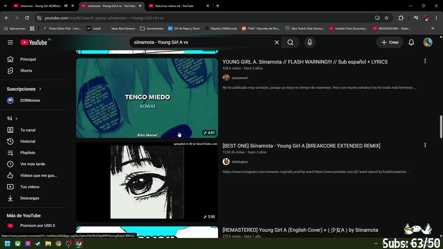Image resolution: width=443 pixels, height=249 pixels.
Task: Open options for the BREAKCORE EXTENDED REMIX video
Action: pyautogui.click(x=425, y=145)
